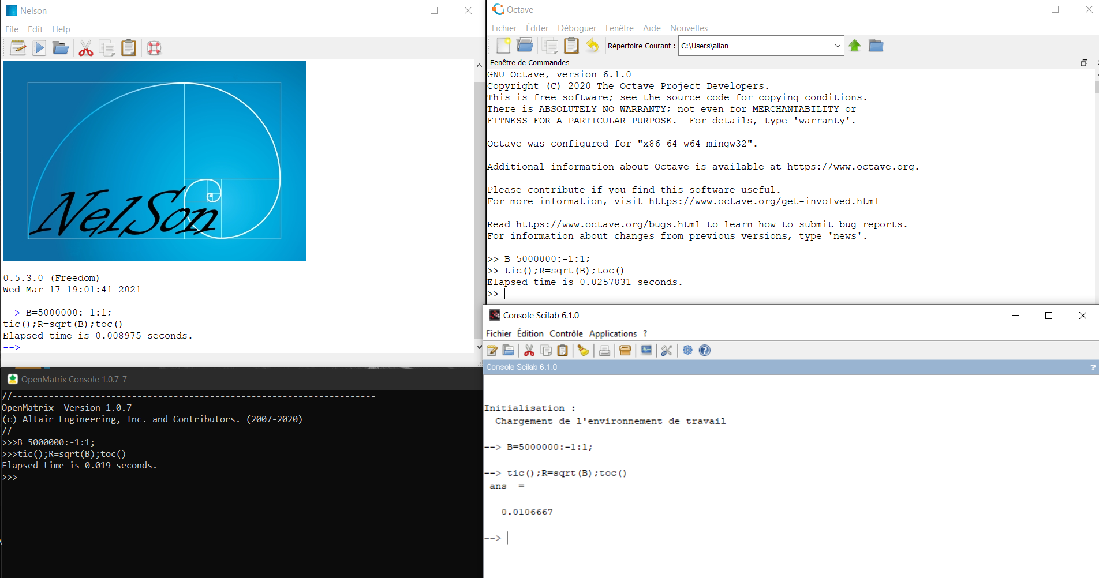Viewport: 1099px width, 578px height.
Task: Minimize the Octave window
Action: click(1022, 9)
